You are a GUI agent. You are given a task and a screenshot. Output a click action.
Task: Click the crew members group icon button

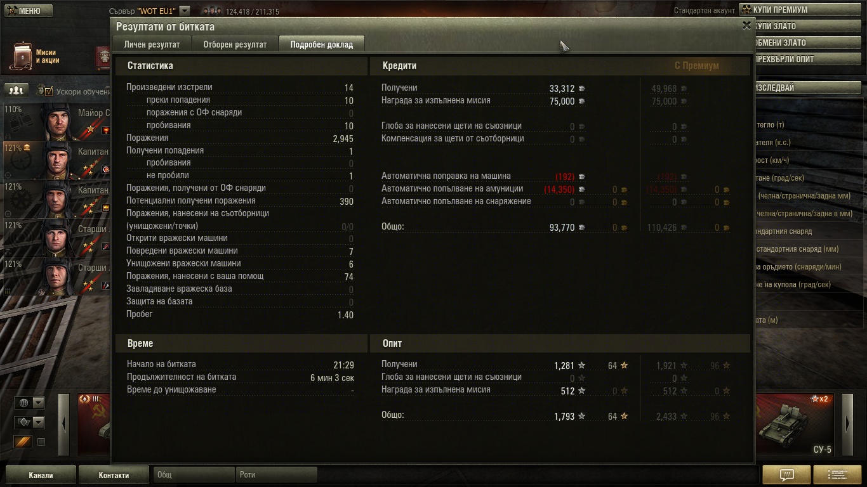coord(17,91)
